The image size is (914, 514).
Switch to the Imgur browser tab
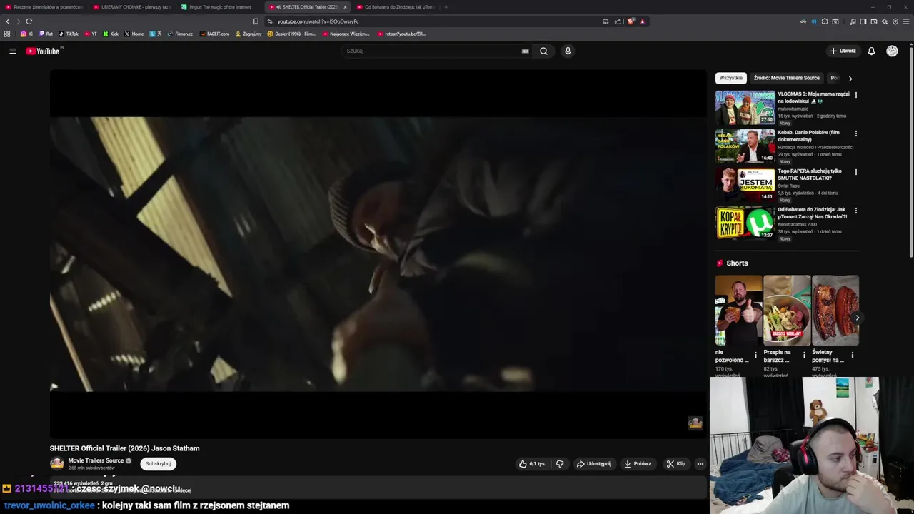(220, 7)
